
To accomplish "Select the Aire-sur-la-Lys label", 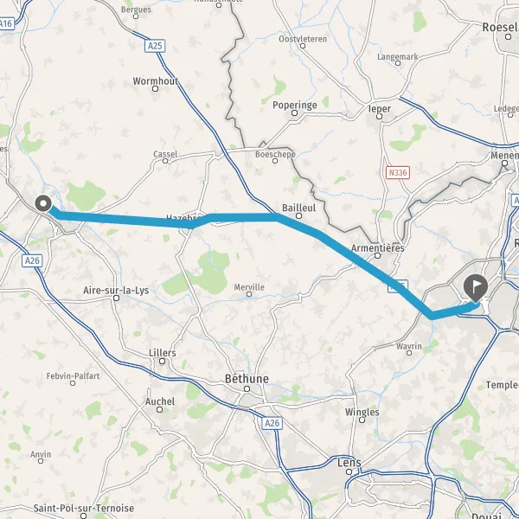I will (116, 291).
